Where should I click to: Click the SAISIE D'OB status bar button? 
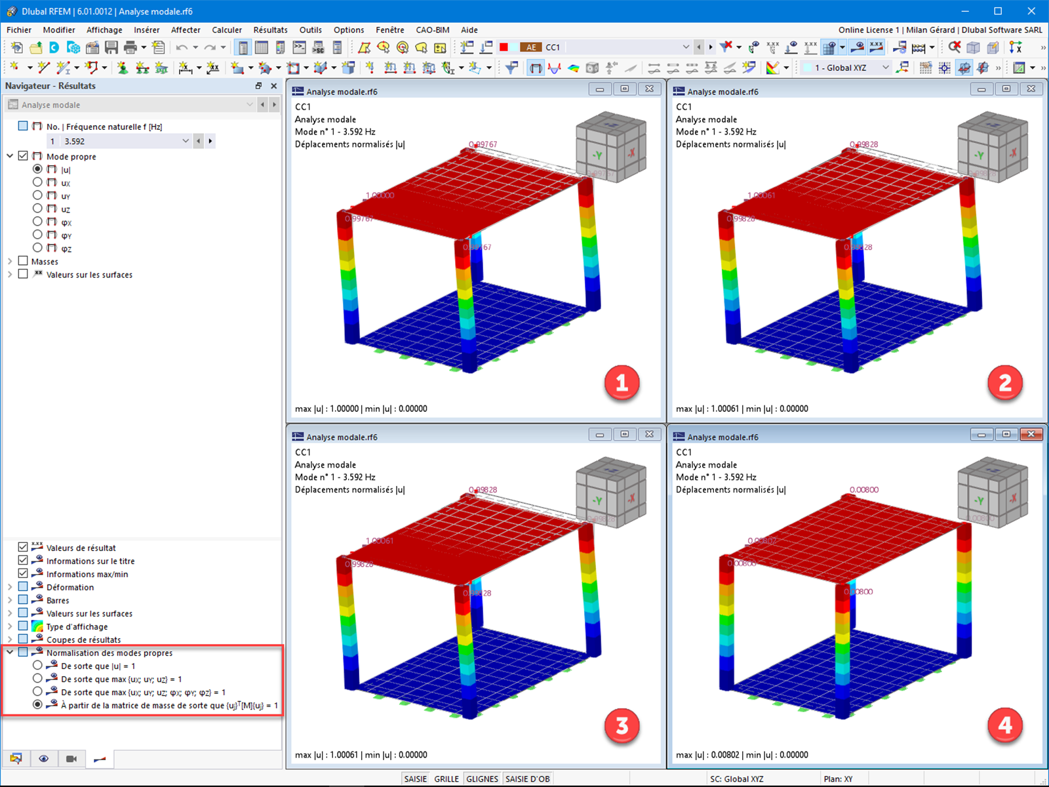[x=528, y=778]
